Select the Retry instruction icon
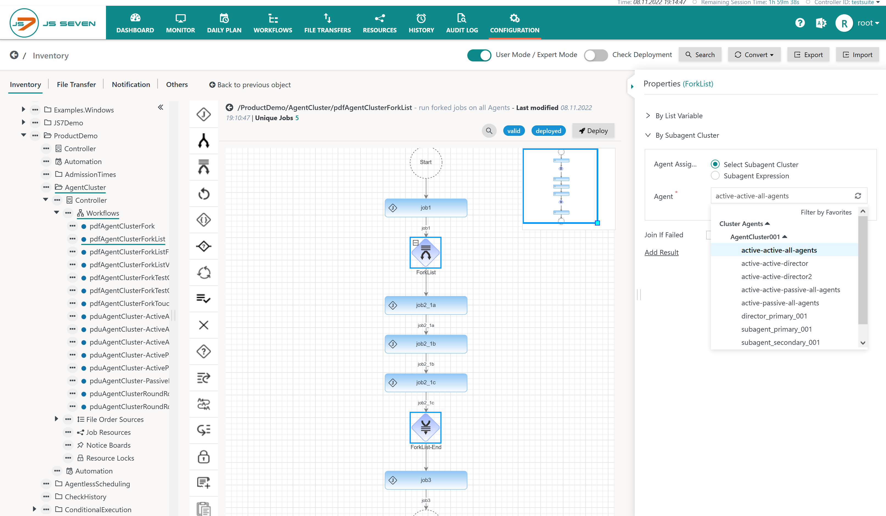Image resolution: width=886 pixels, height=516 pixels. (x=203, y=194)
